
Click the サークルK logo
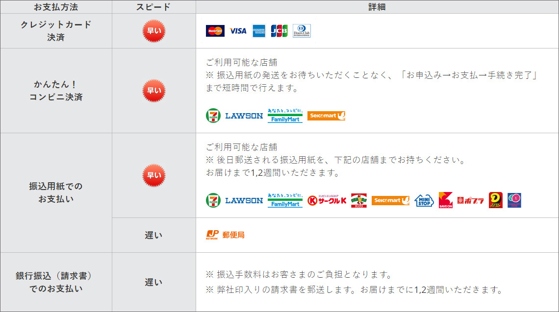tap(327, 200)
